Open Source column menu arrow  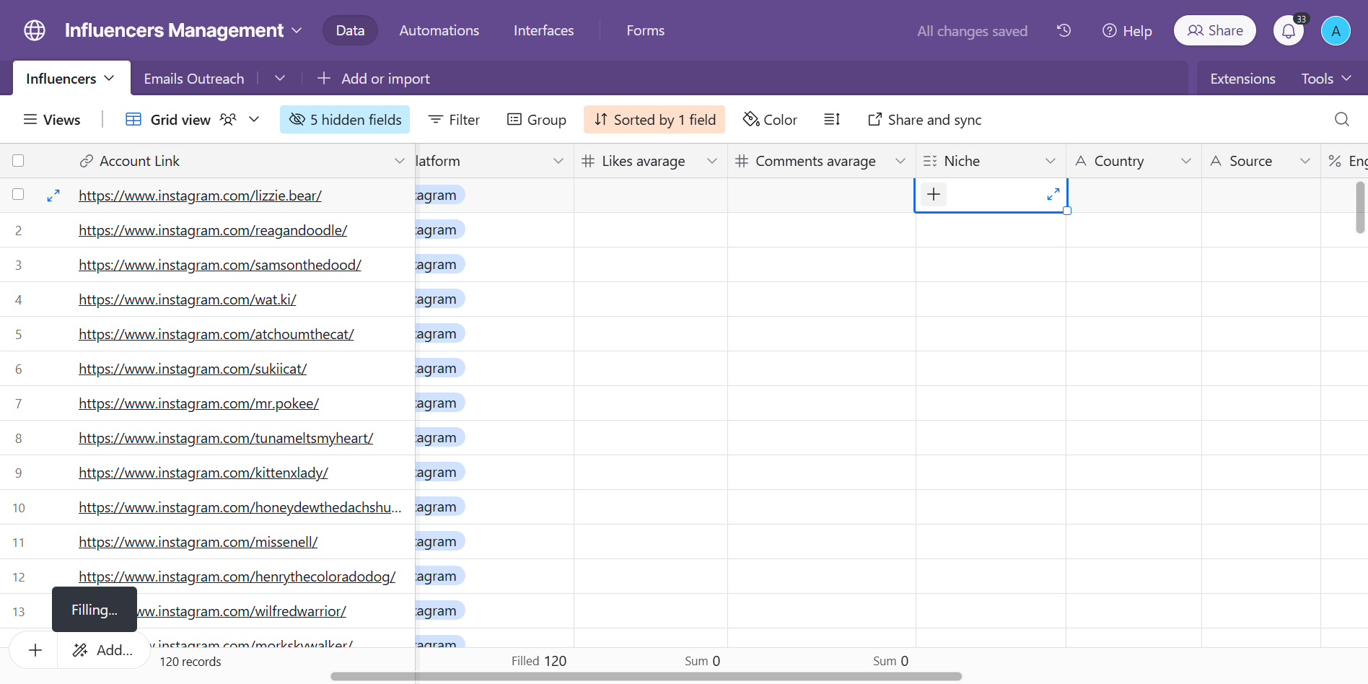click(1305, 161)
